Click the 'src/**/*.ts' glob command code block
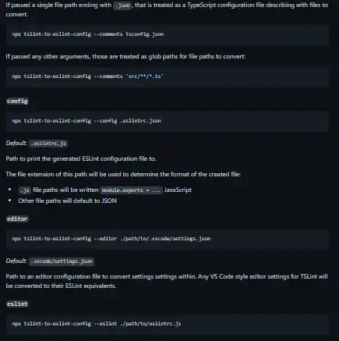This screenshot has height=341, width=339. tap(168, 76)
